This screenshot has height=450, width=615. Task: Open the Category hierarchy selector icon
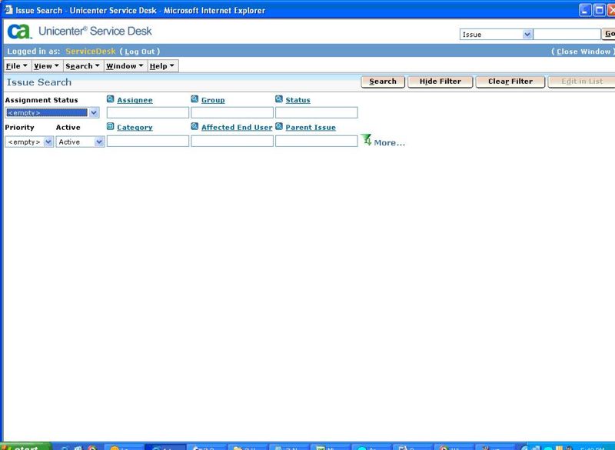point(109,127)
